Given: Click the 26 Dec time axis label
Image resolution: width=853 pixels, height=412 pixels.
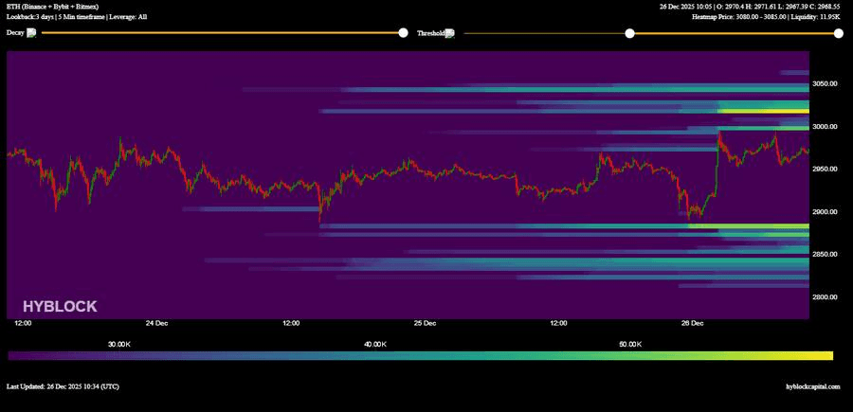Looking at the screenshot, I should click(x=693, y=323).
